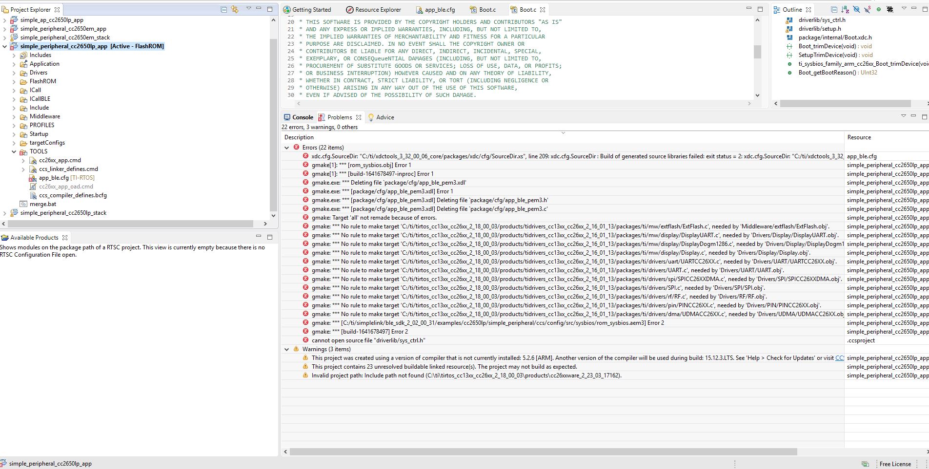Toggle Hide Static Members in Outline
This screenshot has width=929, height=469.
pos(868,9)
